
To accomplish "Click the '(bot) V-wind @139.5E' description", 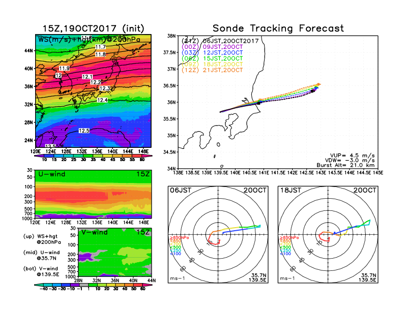I will coord(41,271).
